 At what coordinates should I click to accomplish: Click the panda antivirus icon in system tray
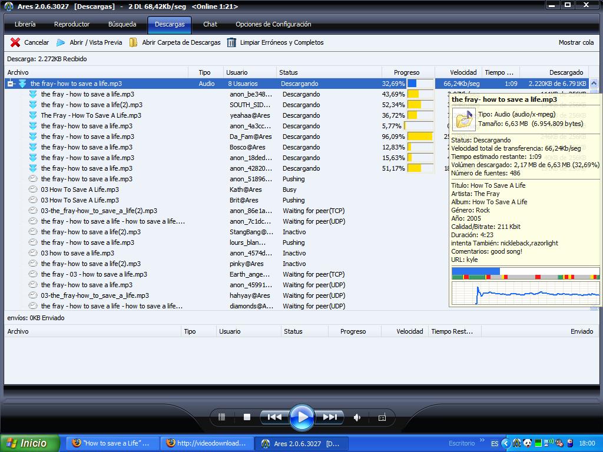[x=527, y=443]
